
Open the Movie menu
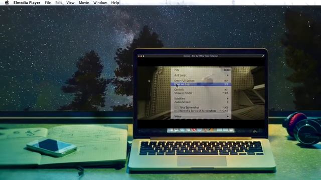[84, 2]
